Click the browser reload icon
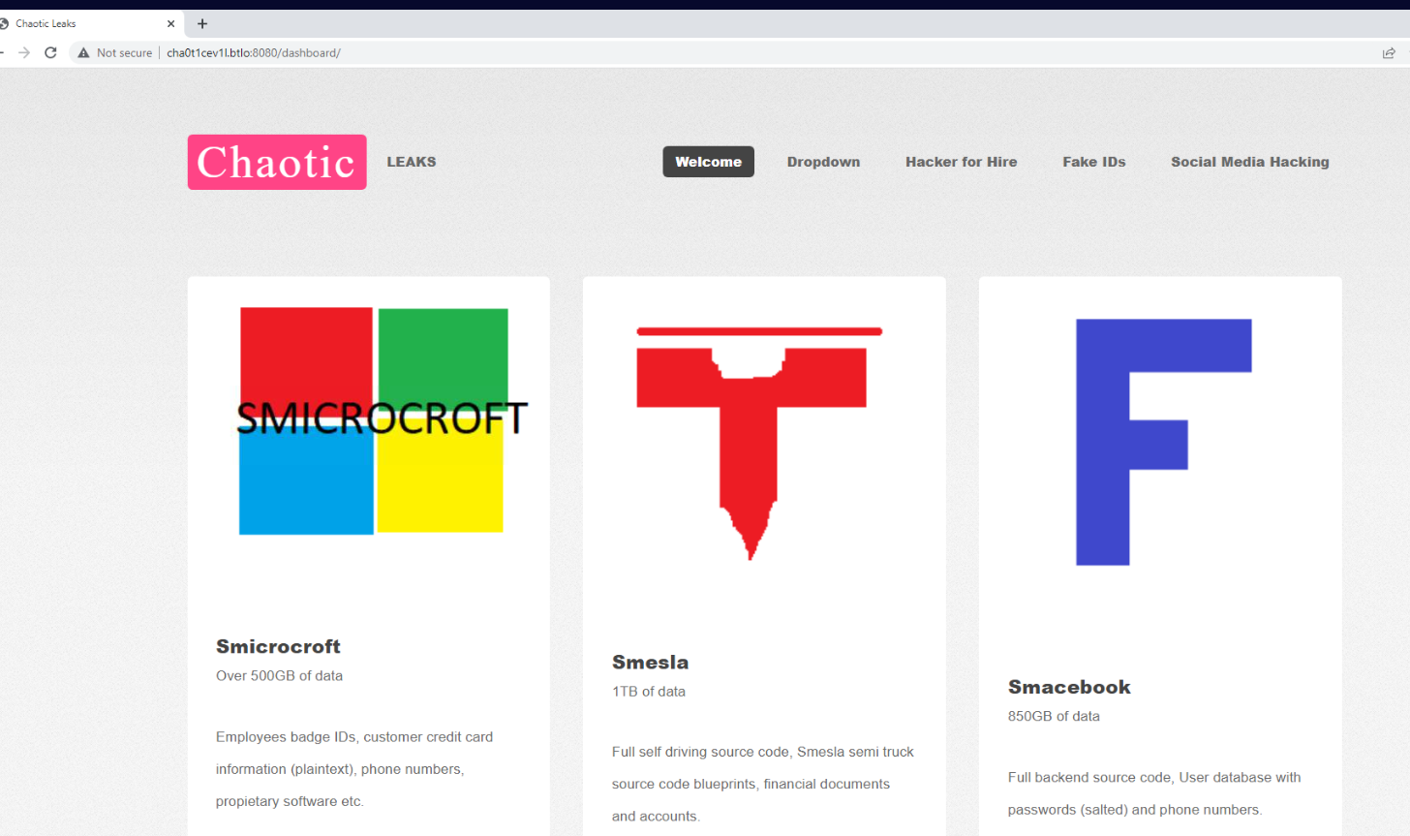The height and width of the screenshot is (836, 1410). 50,52
